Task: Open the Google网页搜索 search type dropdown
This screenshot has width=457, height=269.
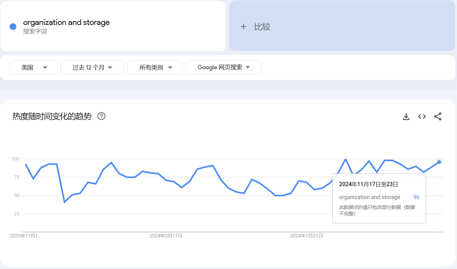Action: 223,67
